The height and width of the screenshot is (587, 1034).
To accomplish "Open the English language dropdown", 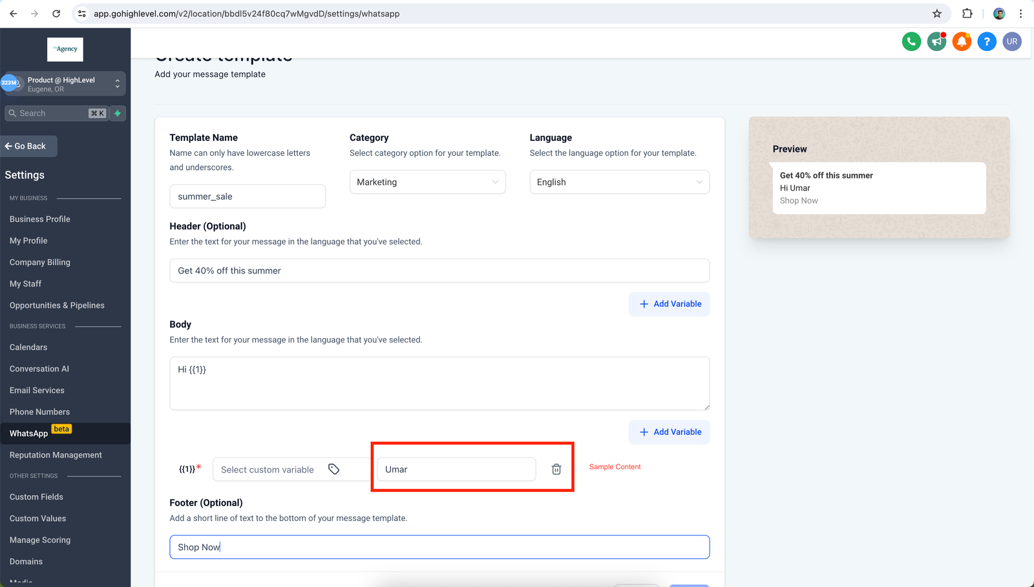I will point(619,182).
